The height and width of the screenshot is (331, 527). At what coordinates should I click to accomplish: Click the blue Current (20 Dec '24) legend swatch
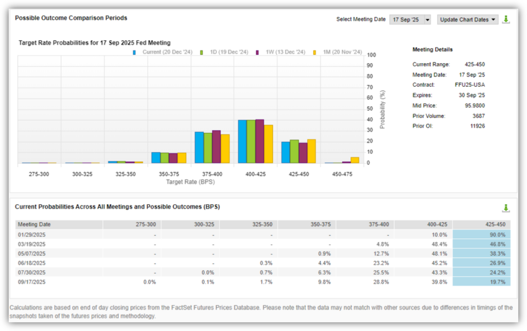click(134, 52)
